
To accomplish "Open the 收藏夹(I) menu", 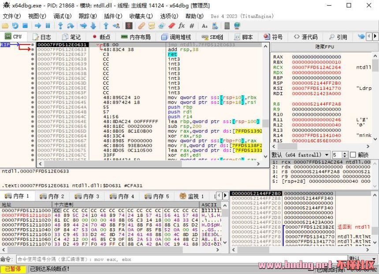I will (141, 16).
